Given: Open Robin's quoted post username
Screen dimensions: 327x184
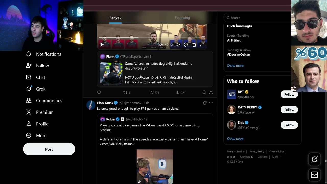Looking at the screenshot, I should pos(111,119).
